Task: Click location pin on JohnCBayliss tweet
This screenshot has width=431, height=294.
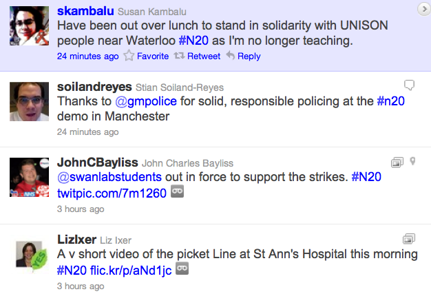Action: (x=413, y=162)
